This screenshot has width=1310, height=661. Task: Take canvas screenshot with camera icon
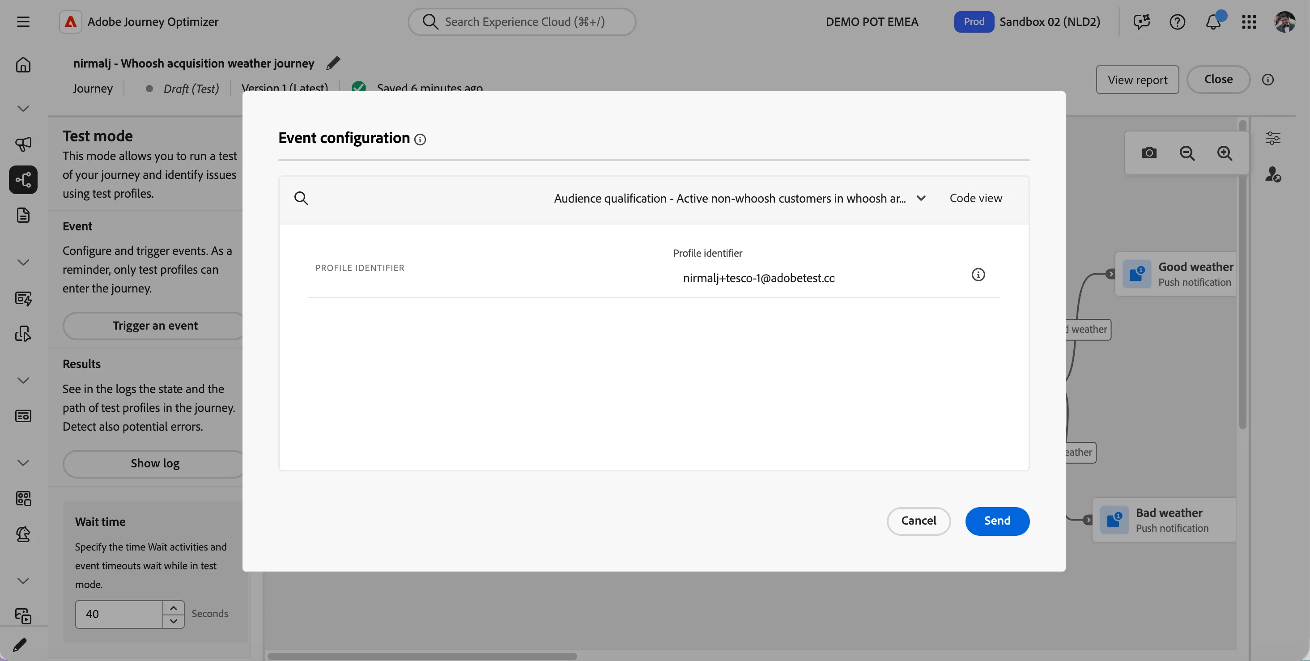point(1149,153)
